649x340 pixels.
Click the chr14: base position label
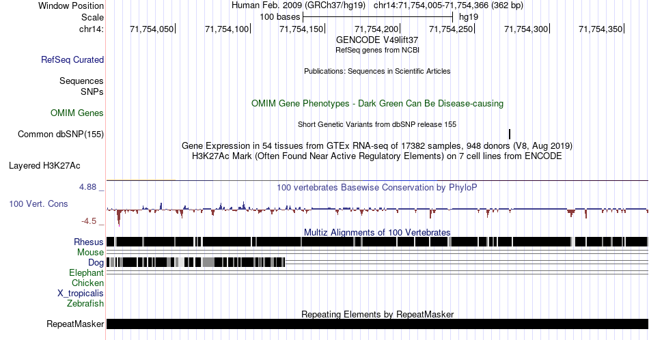tap(92, 29)
